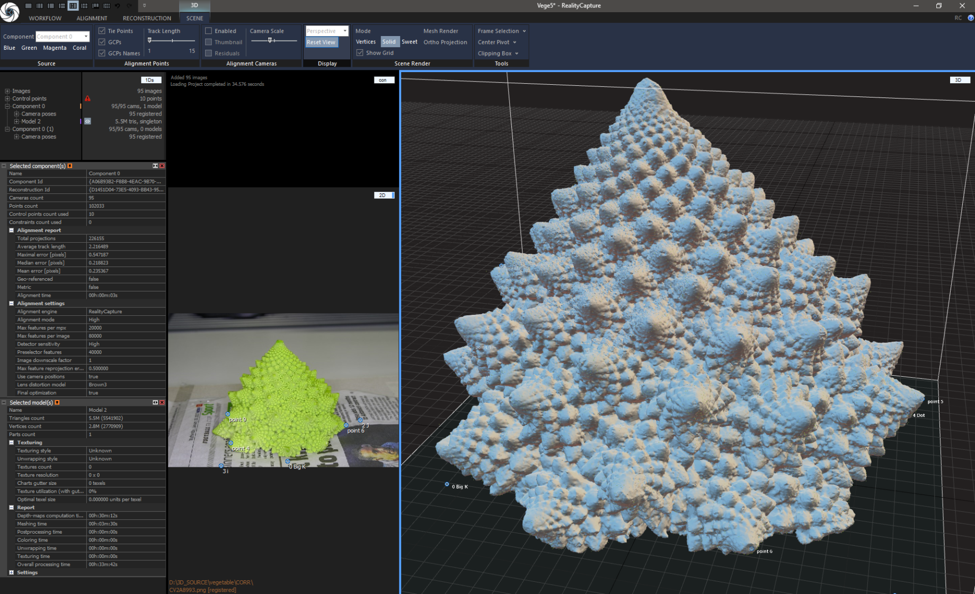Click the 3D view label in the viewport
This screenshot has height=594, width=975.
(x=959, y=80)
